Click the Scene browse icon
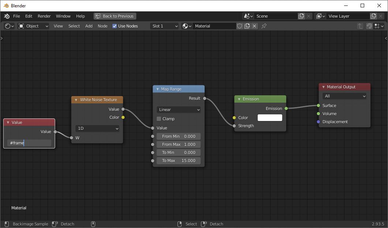The width and height of the screenshot is (388, 228). click(x=248, y=16)
